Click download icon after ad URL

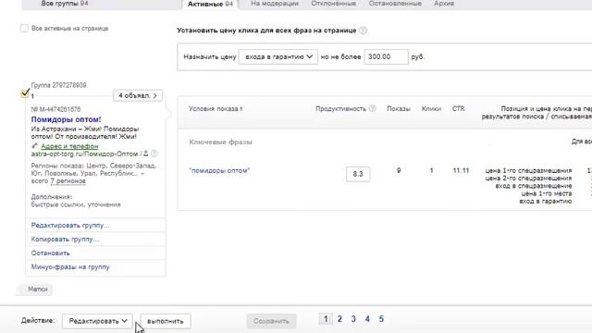click(146, 154)
